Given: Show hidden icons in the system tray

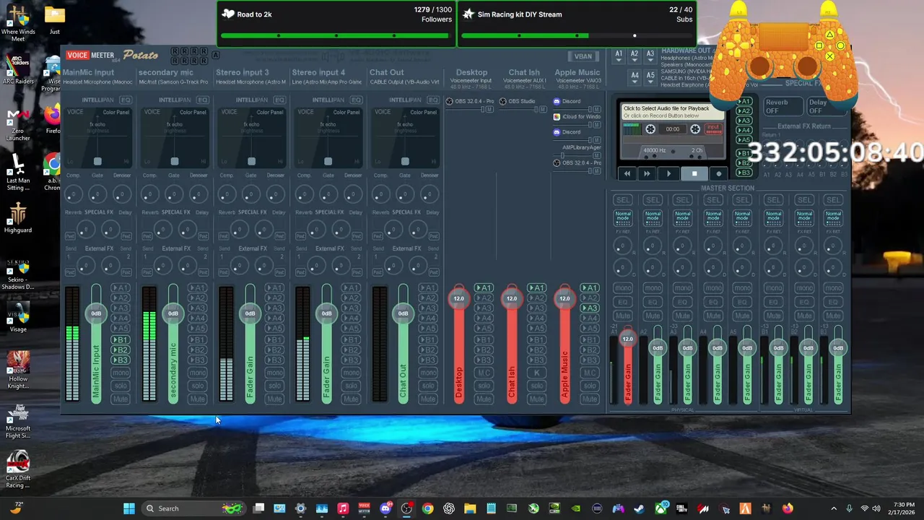Looking at the screenshot, I should (832, 508).
